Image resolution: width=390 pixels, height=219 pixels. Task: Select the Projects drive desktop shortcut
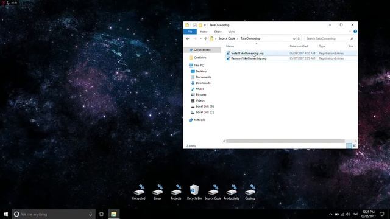tap(176, 192)
